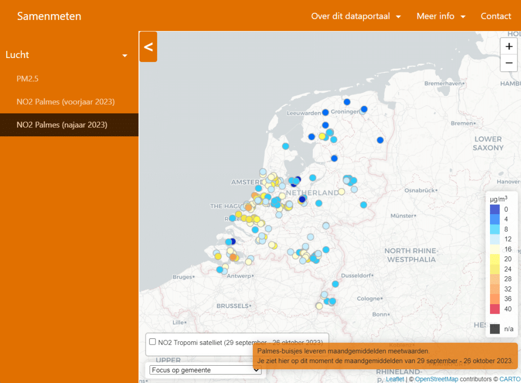Zoom in on the map
Screen dimensions: 521x383
point(509,46)
